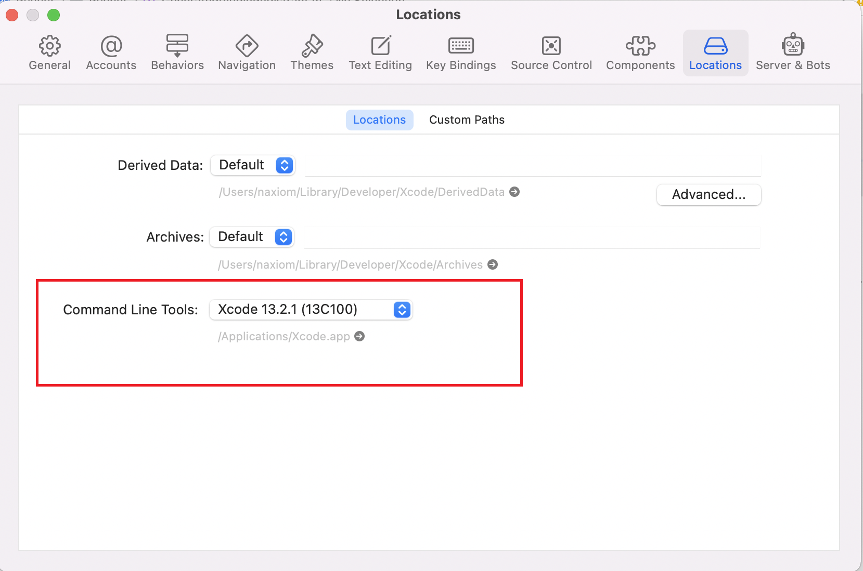The image size is (863, 571).
Task: Open the Text Editing preferences pane
Action: pos(380,53)
